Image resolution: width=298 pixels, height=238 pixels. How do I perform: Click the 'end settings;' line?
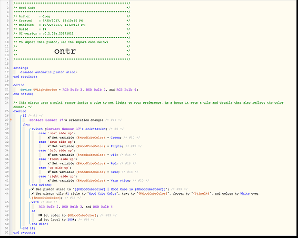tap(25, 77)
